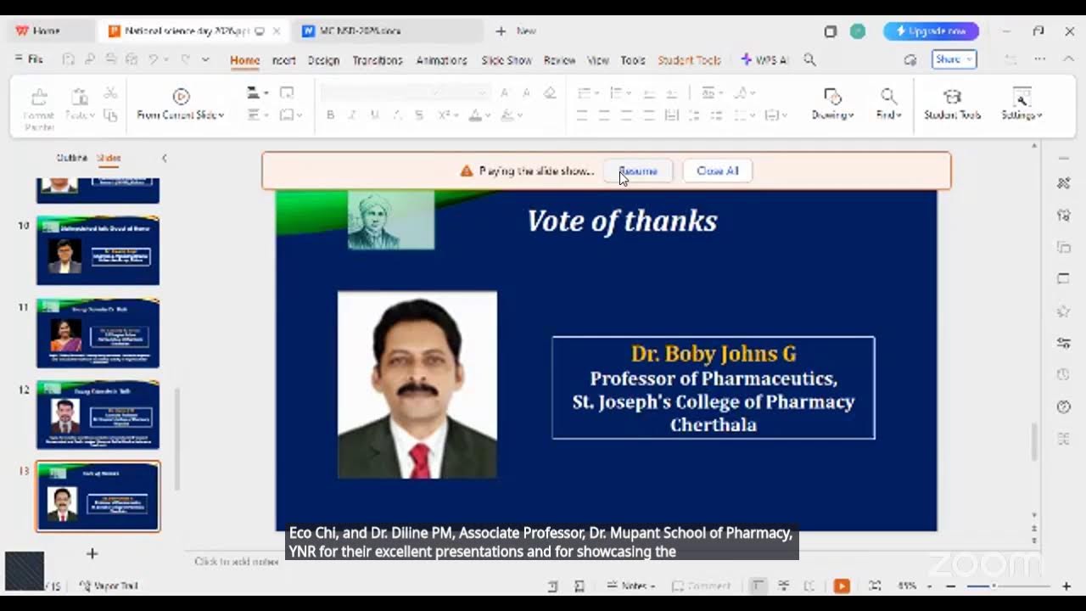Select slide 10 thumbnail

[98, 251]
